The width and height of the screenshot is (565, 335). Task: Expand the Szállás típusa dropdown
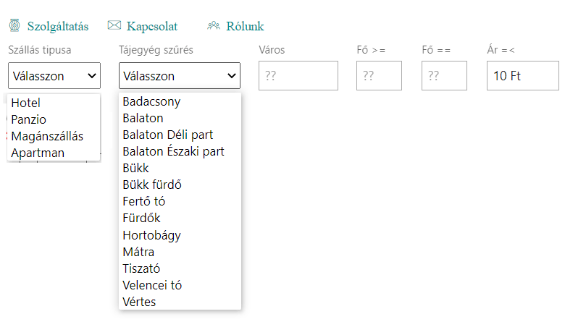(54, 76)
